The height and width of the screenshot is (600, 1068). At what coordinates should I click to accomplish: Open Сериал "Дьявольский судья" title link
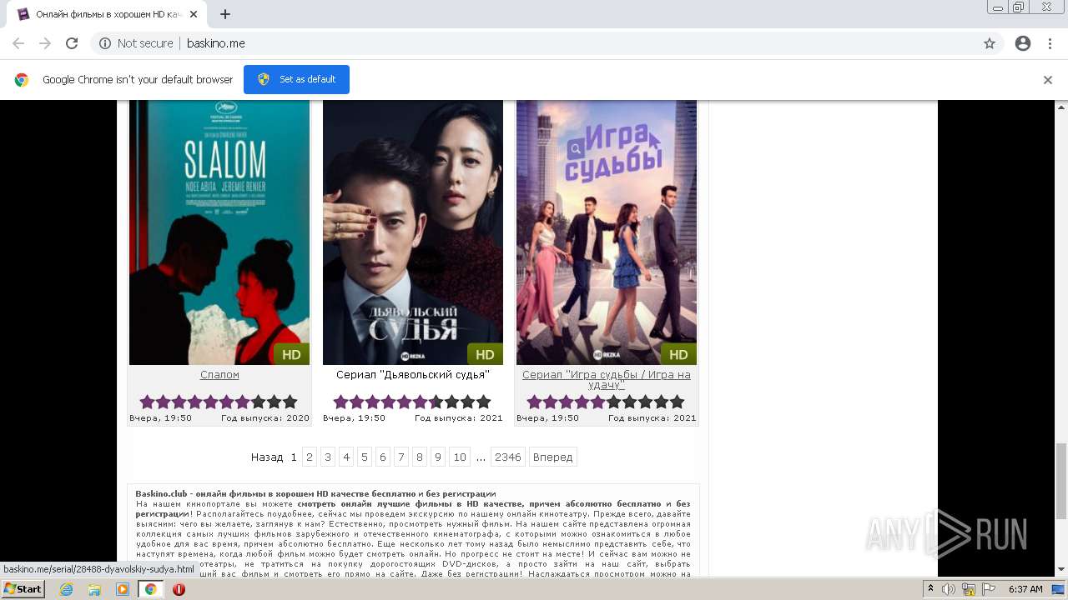tap(413, 375)
